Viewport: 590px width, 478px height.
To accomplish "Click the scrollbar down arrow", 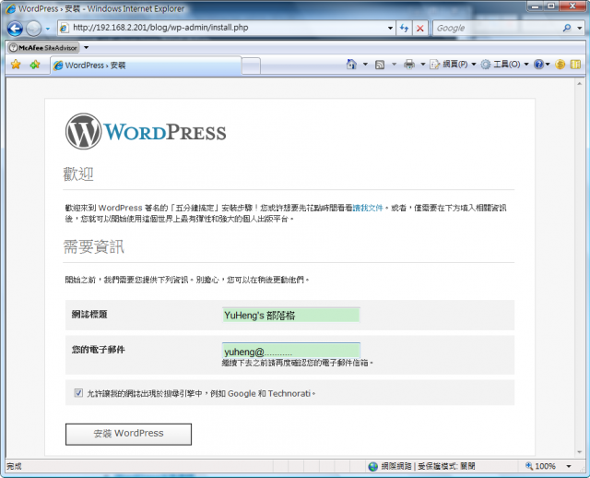I will pos(580,452).
